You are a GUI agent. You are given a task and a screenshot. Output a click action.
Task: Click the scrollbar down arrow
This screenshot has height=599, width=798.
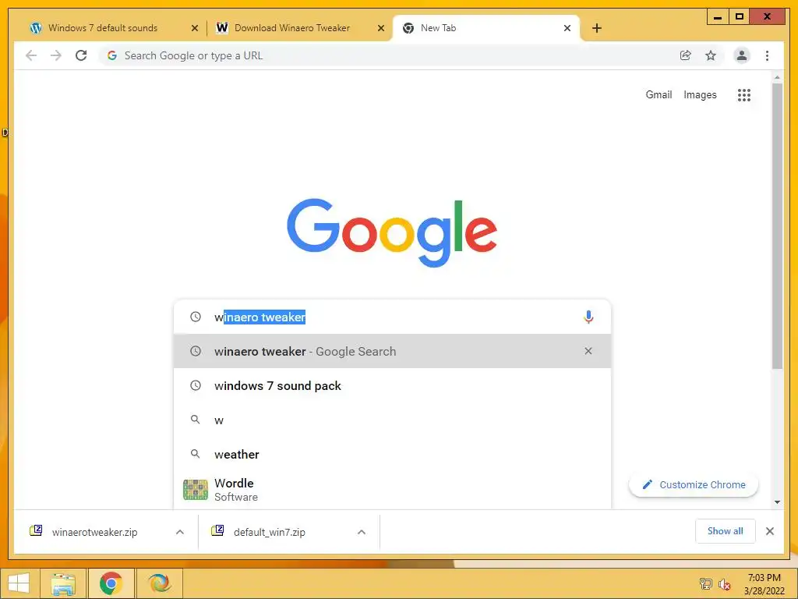777,502
